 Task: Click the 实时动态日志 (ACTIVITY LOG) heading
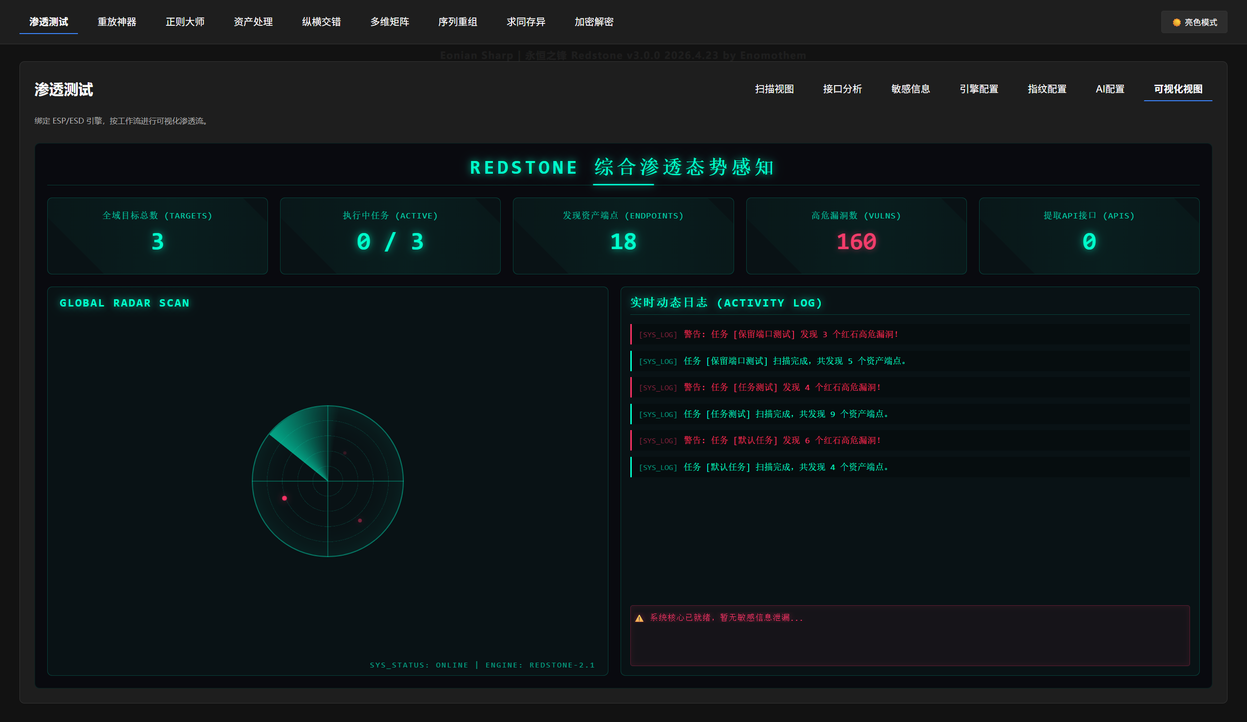click(x=726, y=303)
